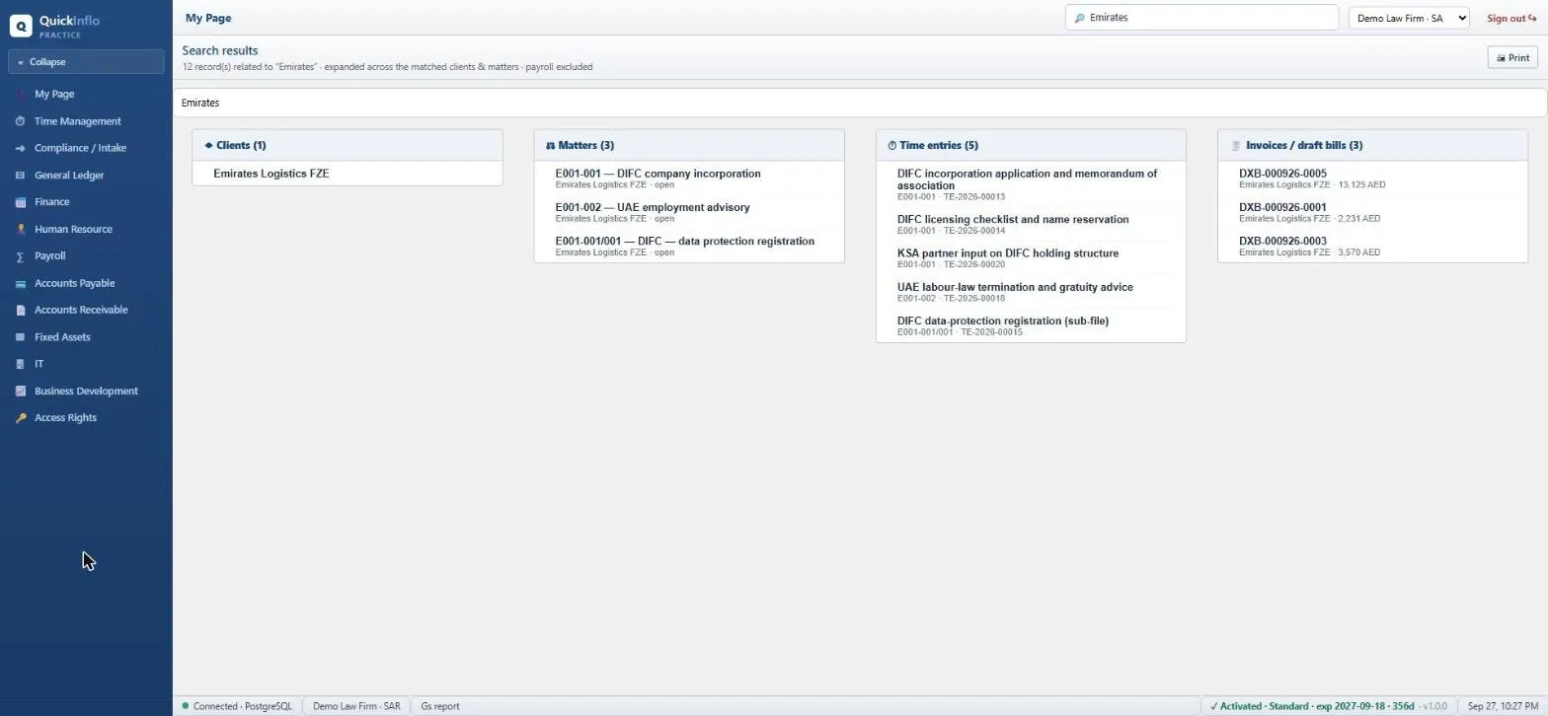
Task: Click the Compliance / Intake arrow icon
Action: coord(20,148)
